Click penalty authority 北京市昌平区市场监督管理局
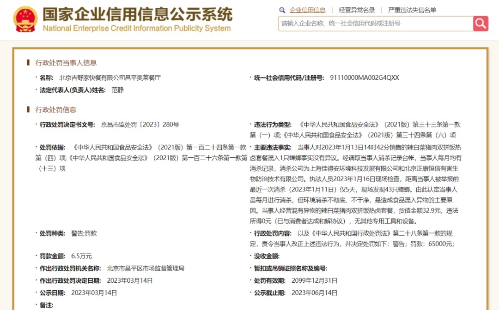The image size is (499, 310). (x=146, y=268)
